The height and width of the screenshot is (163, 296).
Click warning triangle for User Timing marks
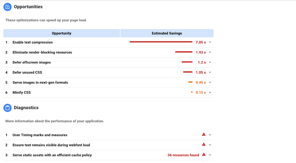[204, 134]
